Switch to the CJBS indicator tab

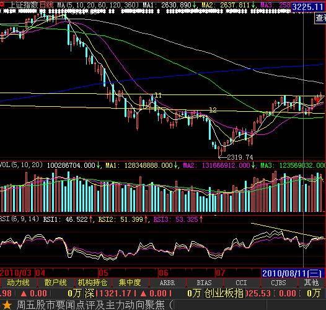[x=278, y=283]
